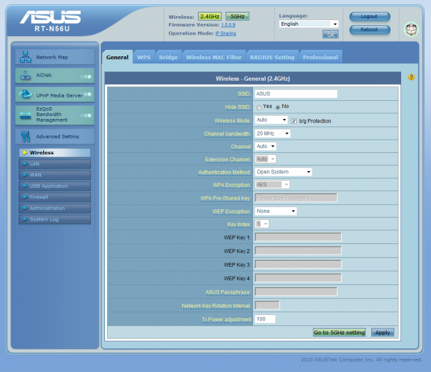Open the Key Index dropdown

click(262, 224)
